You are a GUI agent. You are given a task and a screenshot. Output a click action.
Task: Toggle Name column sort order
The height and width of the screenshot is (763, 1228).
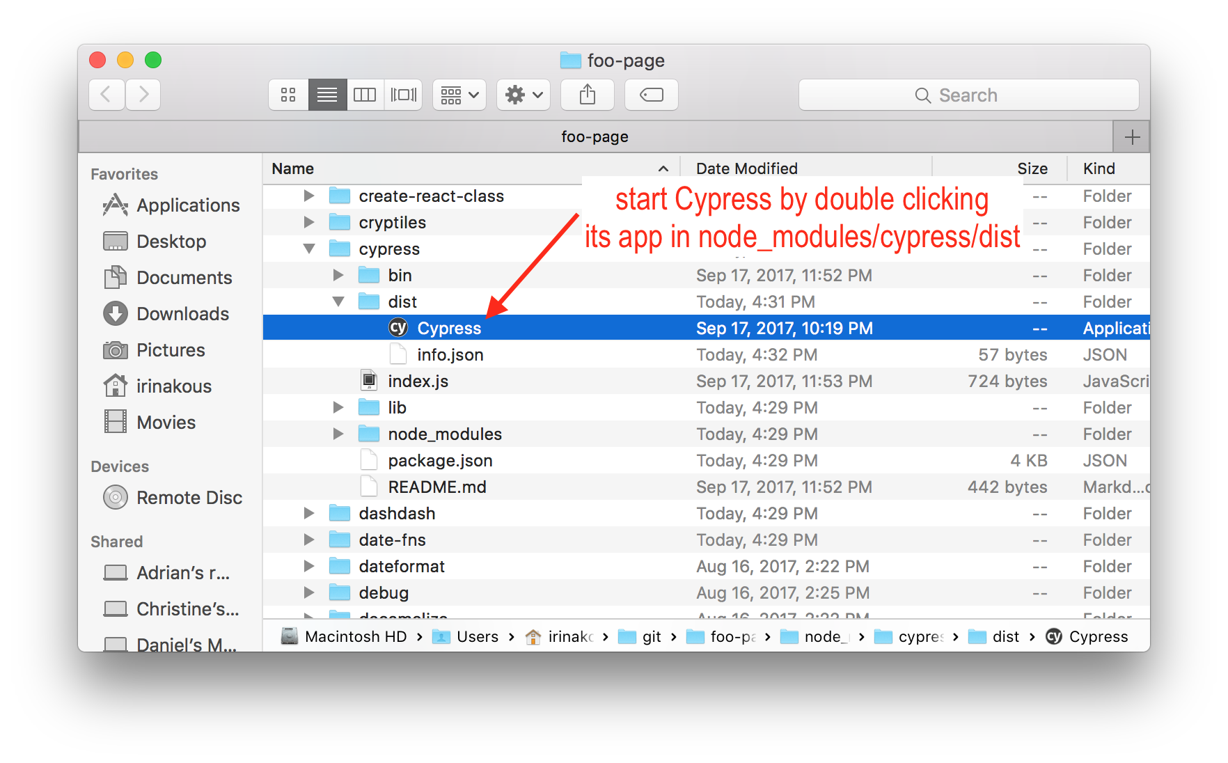pos(292,168)
